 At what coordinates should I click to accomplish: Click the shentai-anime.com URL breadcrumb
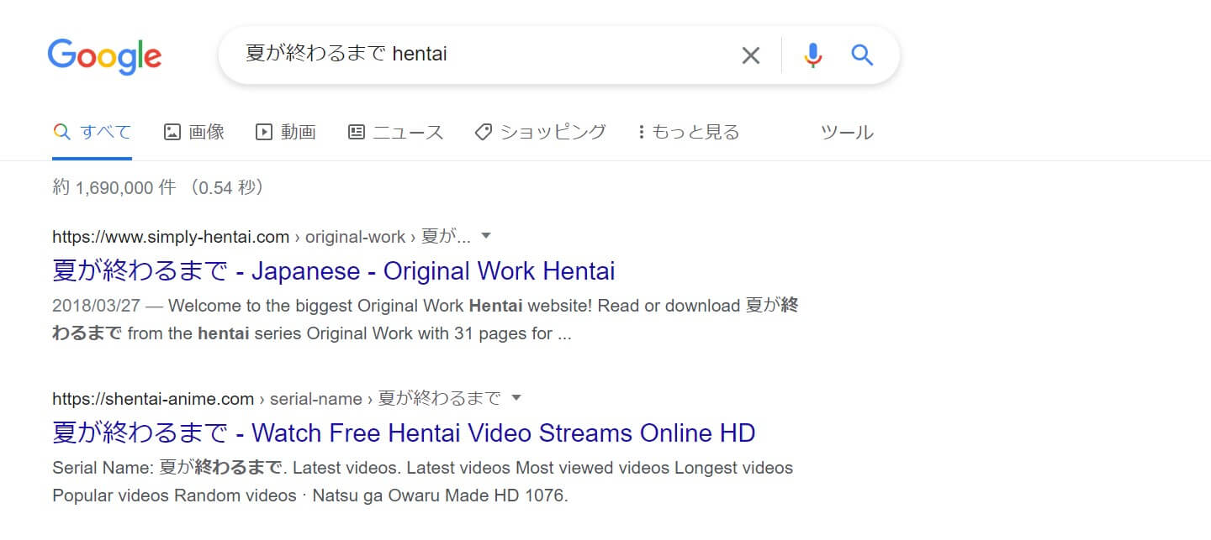(x=276, y=397)
